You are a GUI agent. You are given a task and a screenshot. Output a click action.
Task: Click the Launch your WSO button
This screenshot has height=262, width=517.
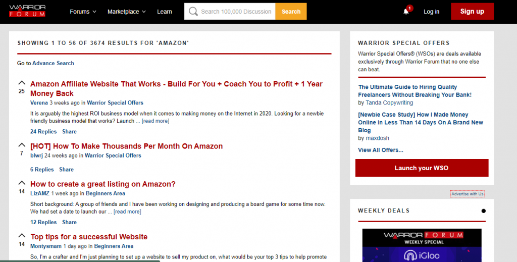[x=422, y=168]
